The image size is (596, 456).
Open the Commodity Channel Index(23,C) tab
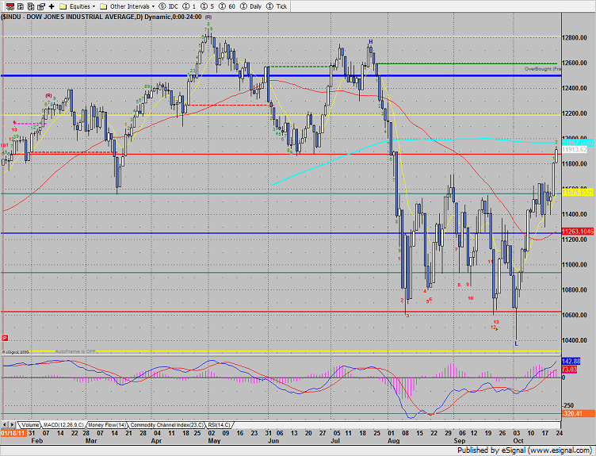(x=167, y=425)
